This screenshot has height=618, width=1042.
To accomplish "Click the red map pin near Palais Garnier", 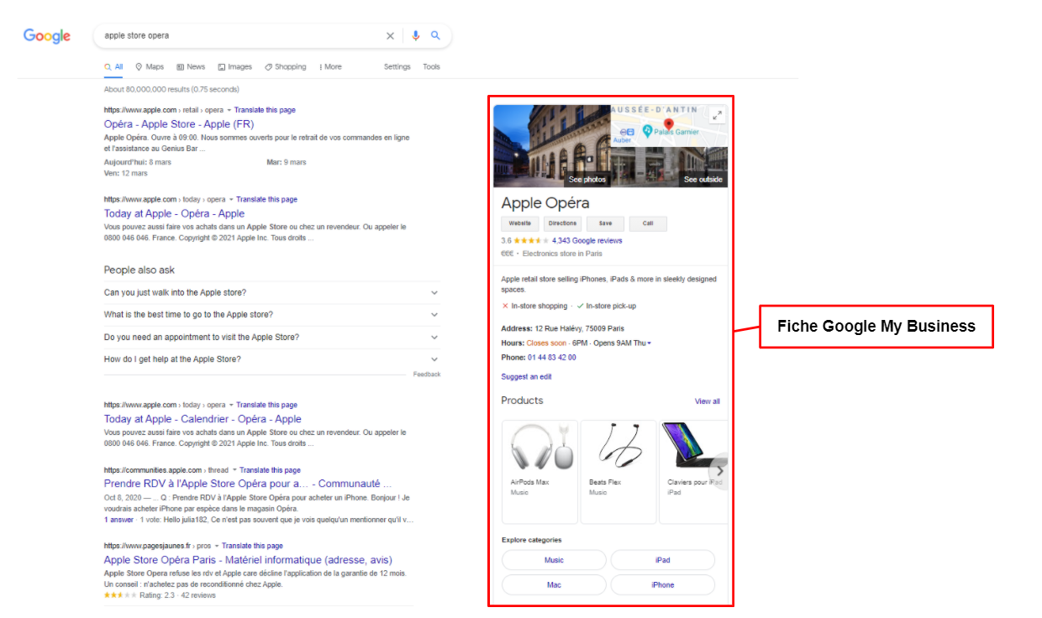I will coord(669,124).
